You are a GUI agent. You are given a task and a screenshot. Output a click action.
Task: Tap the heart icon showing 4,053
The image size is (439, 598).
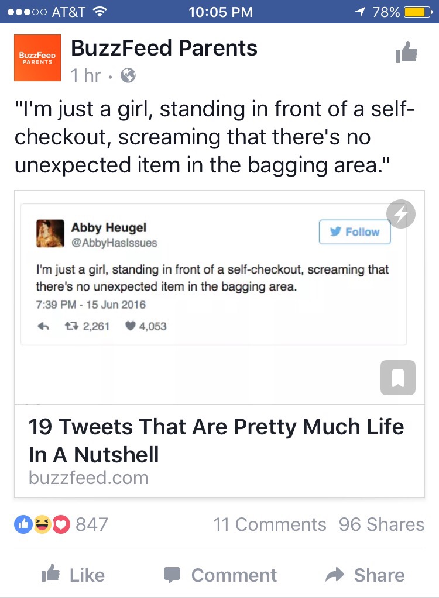click(x=130, y=326)
